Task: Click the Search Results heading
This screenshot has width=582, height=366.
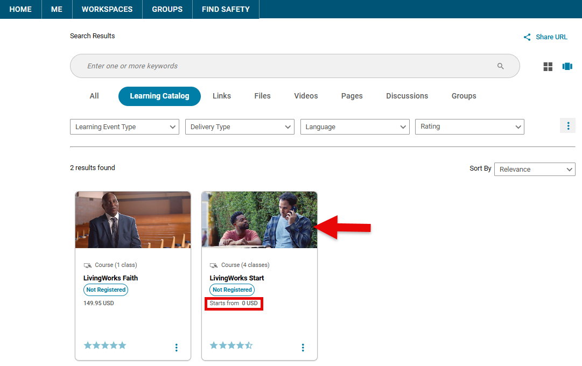Action: click(x=93, y=36)
